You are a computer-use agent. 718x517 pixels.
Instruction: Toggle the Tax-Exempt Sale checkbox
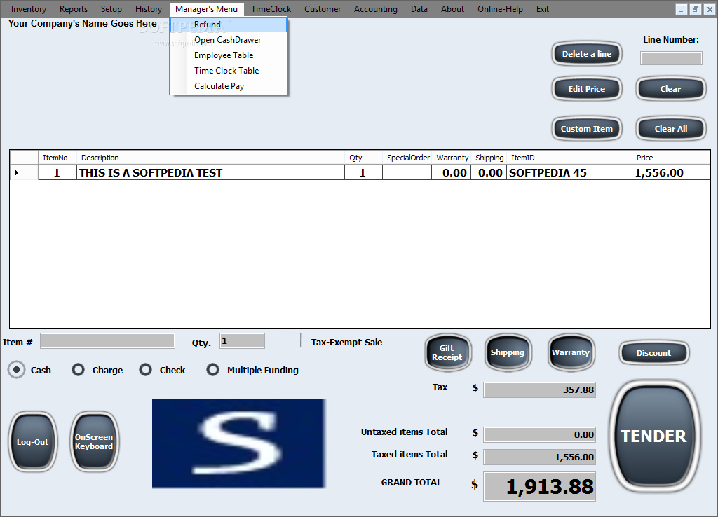click(294, 340)
